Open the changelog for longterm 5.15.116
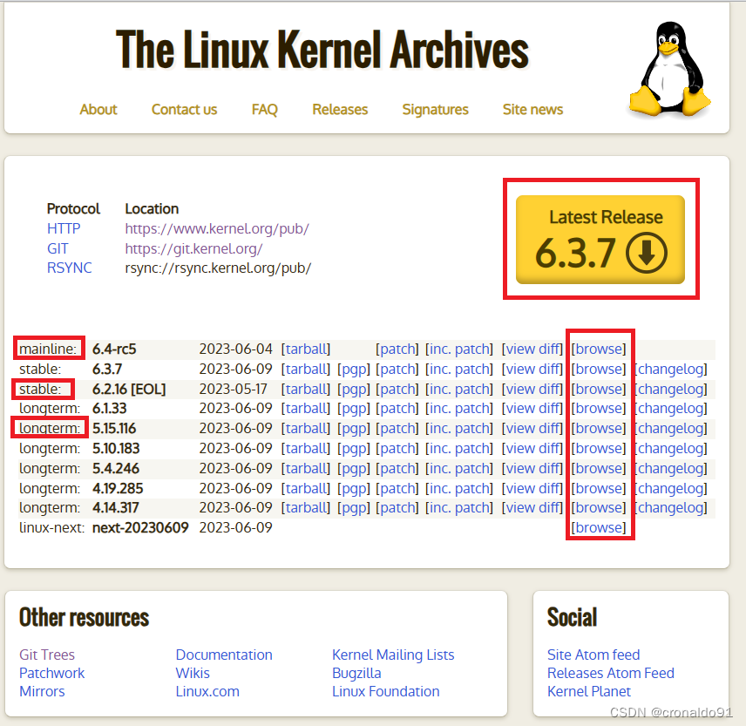 tap(671, 428)
